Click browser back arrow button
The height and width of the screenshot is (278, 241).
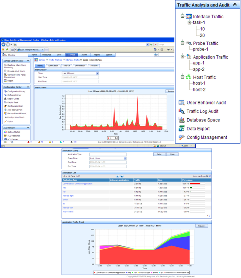click(x=3, y=44)
